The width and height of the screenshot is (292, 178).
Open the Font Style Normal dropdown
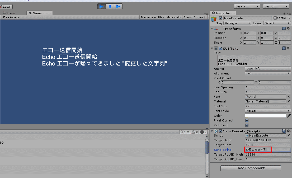coord(268,111)
